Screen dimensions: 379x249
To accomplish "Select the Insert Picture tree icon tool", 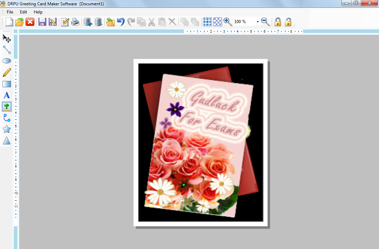I will coord(6,106).
